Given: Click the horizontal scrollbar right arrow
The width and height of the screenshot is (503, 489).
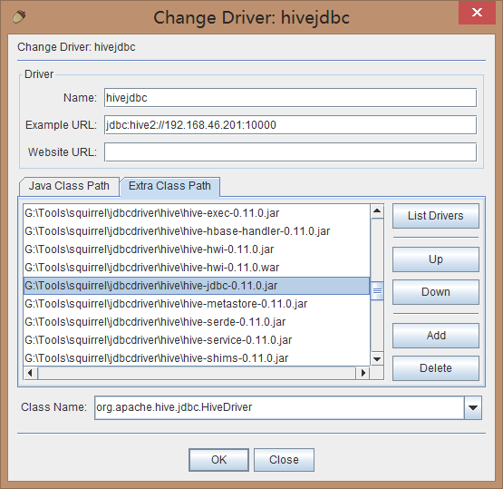Looking at the screenshot, I should pyautogui.click(x=363, y=373).
